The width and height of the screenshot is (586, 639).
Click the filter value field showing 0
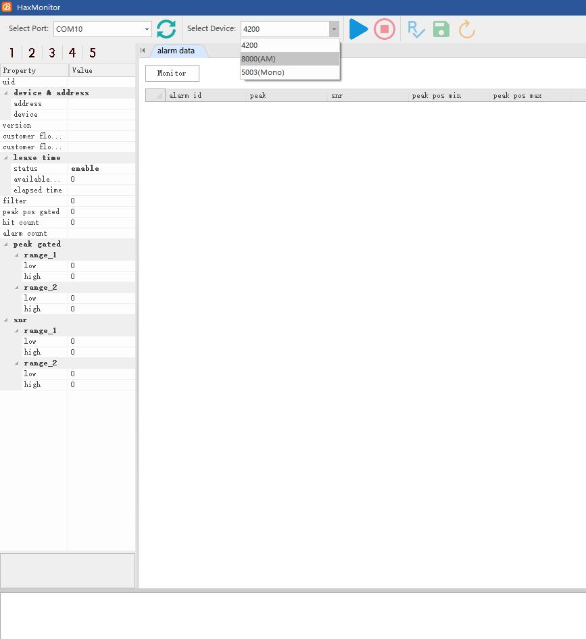pos(101,201)
